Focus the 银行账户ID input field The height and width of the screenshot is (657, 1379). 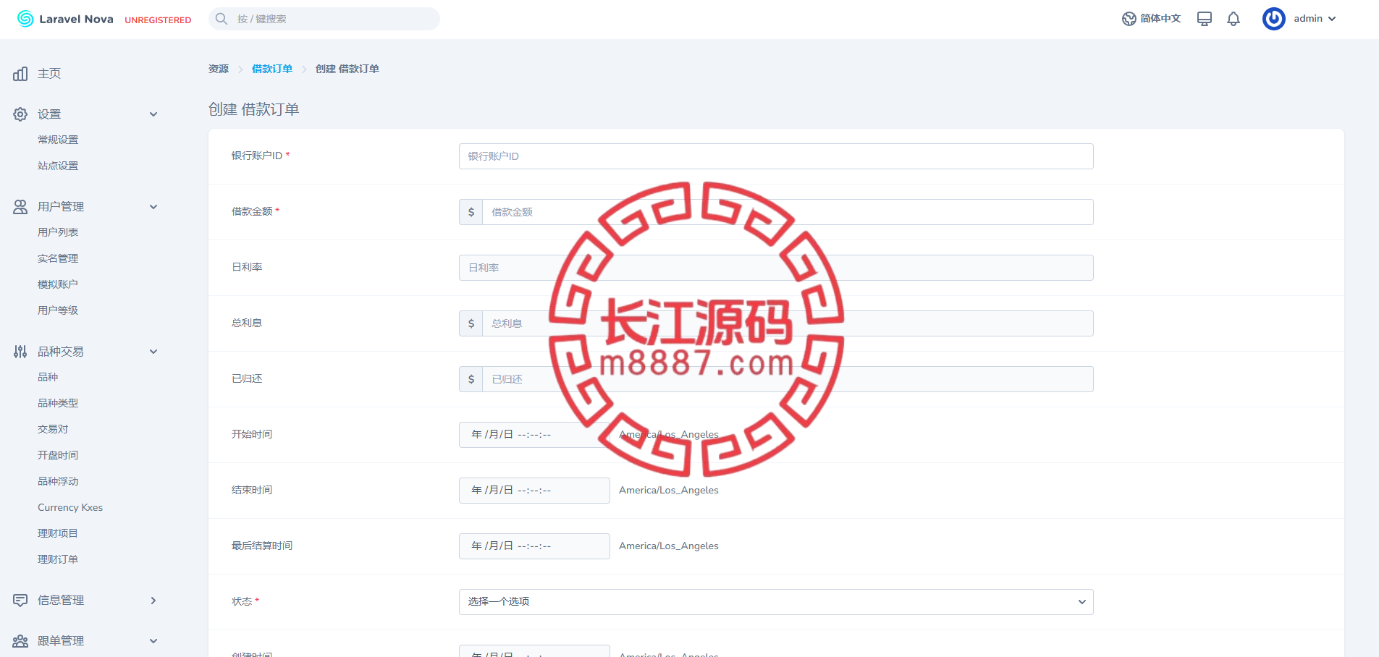(776, 156)
